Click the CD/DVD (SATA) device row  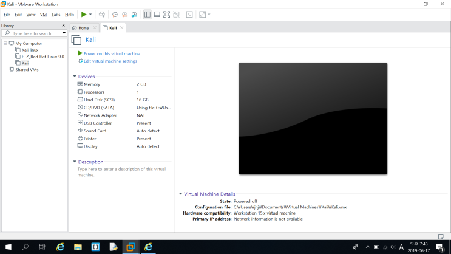click(x=124, y=108)
